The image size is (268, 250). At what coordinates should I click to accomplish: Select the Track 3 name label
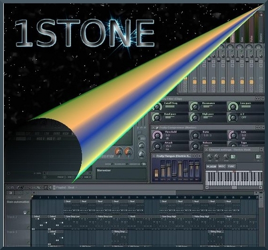pos(12,232)
